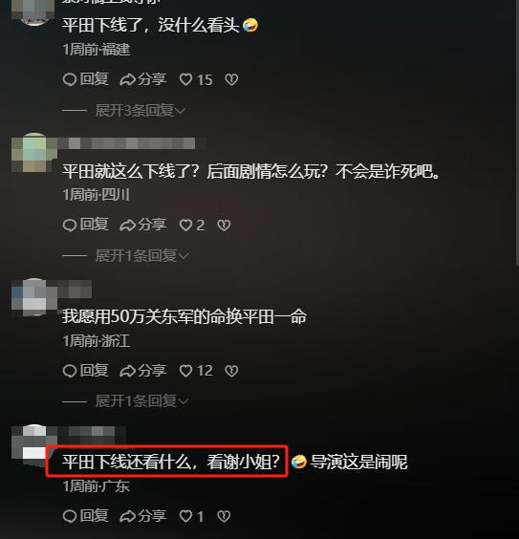Viewport: 519px width, 539px height.
Task: Expand 展开1条回复 under Sichuan comment
Action: pos(142,256)
